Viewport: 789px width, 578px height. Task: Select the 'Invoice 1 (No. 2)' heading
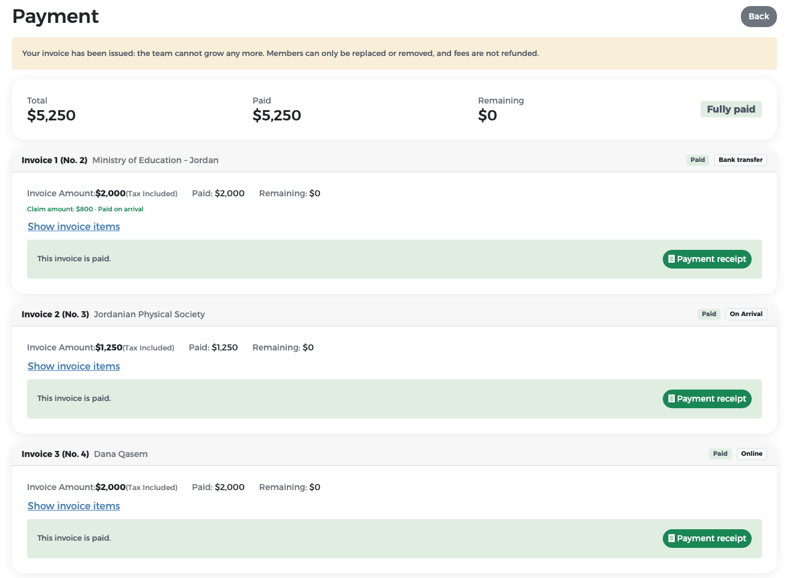(55, 160)
